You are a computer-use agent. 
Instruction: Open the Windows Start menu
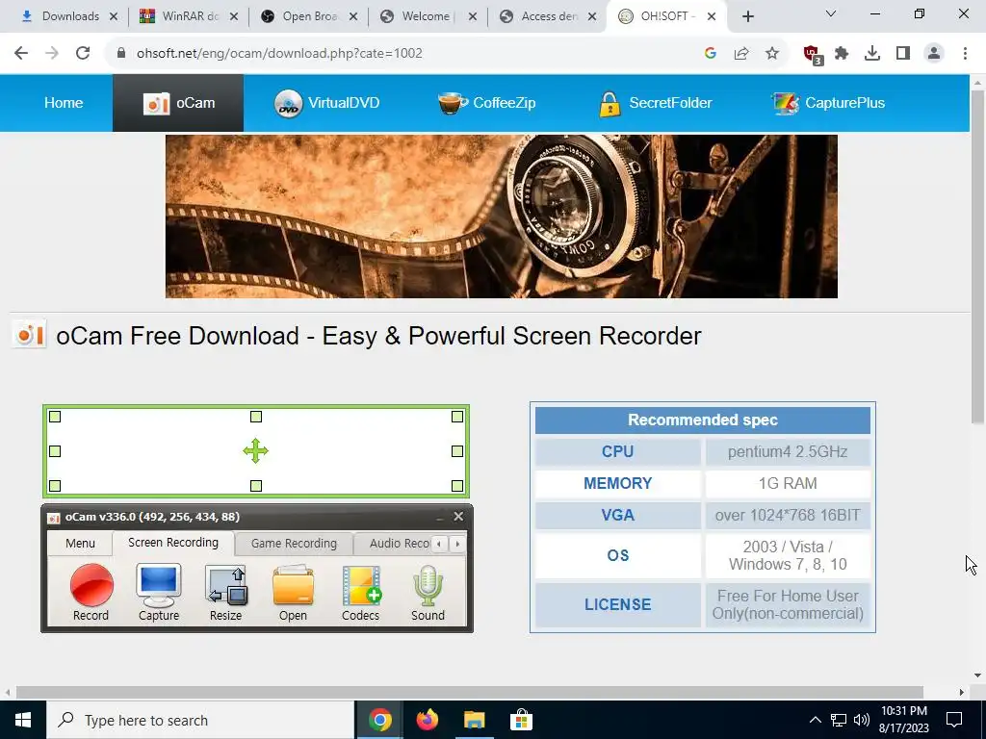coord(23,720)
